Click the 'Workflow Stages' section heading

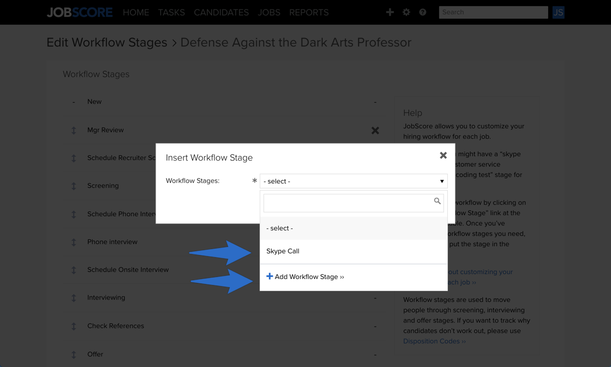(x=96, y=74)
